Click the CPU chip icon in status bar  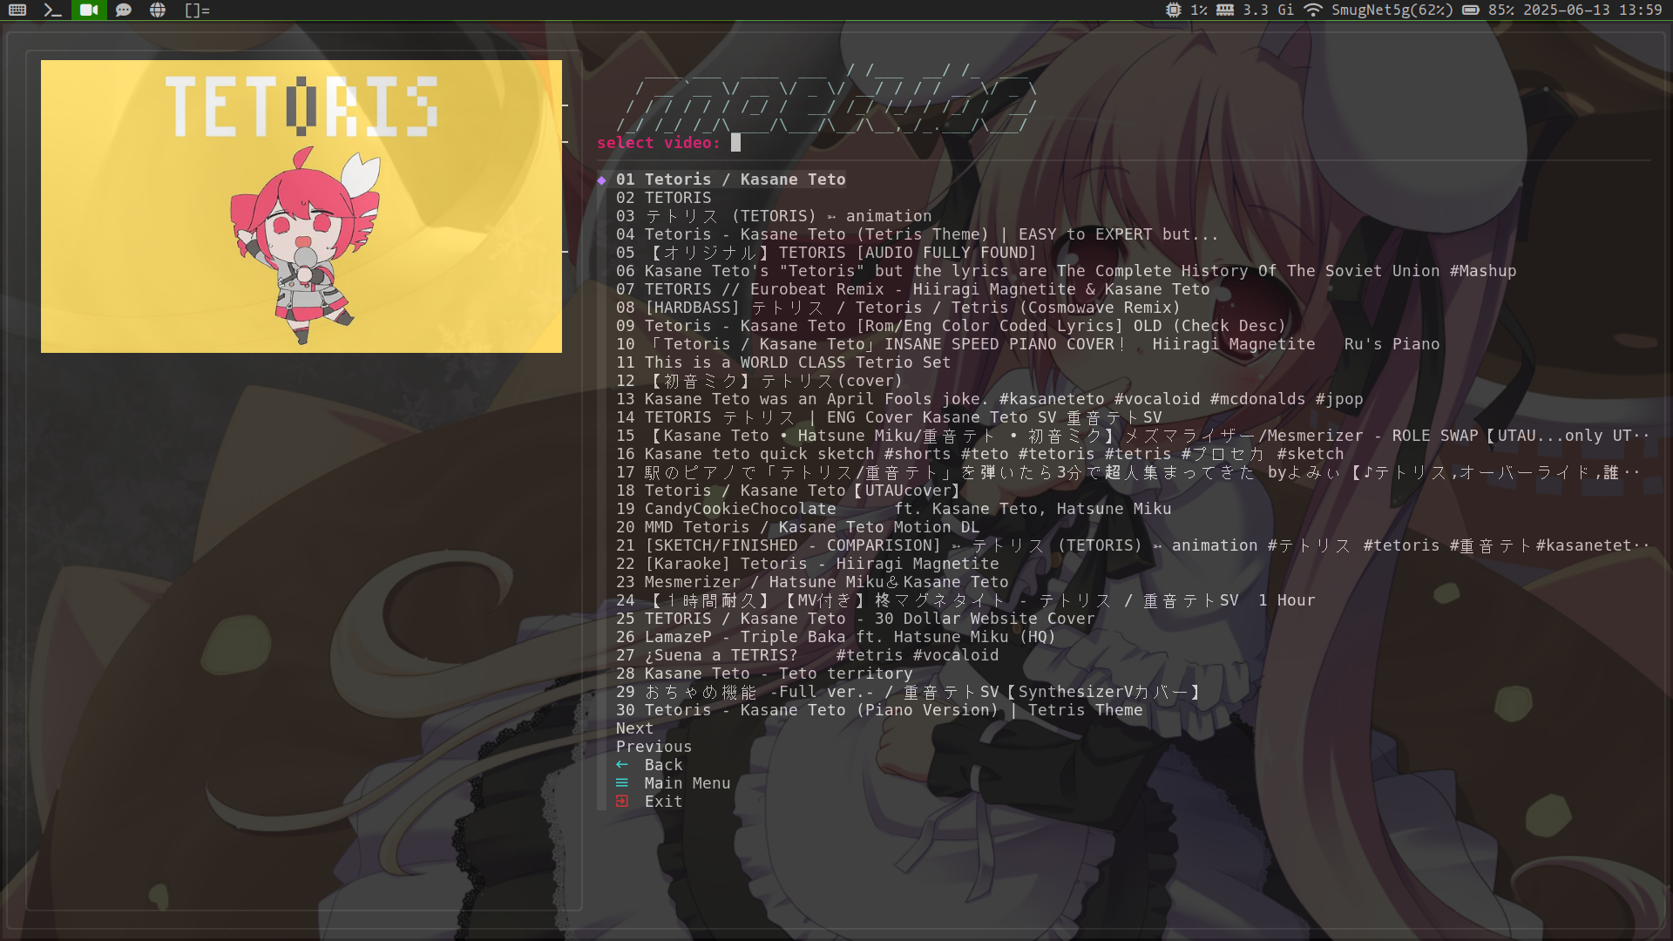point(1174,10)
